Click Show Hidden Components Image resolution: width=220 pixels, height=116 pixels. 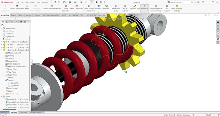pyautogui.click(x=89, y=8)
